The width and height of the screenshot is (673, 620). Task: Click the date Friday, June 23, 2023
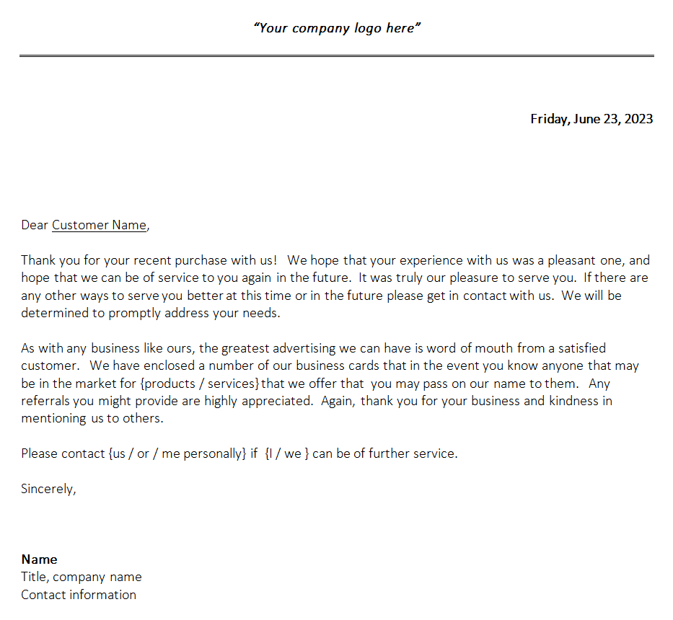pos(591,119)
